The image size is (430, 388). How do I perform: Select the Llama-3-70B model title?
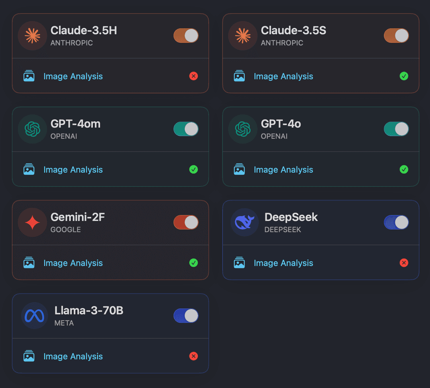89,310
